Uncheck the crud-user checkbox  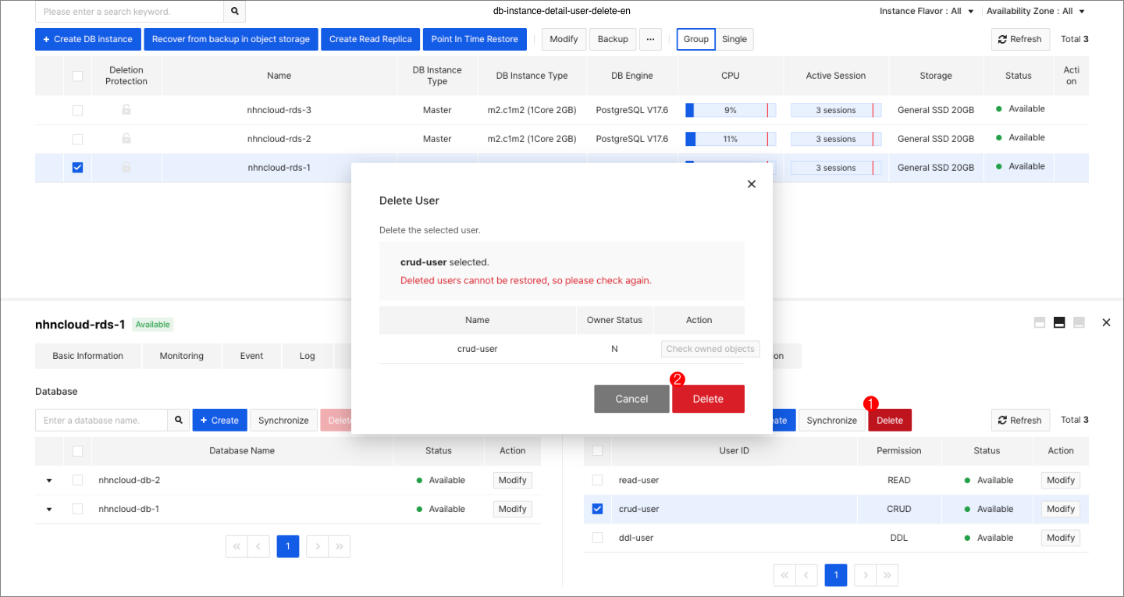[x=597, y=509]
